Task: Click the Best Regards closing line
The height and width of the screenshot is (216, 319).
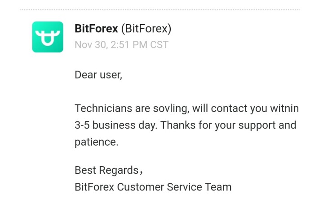Action: click(109, 170)
